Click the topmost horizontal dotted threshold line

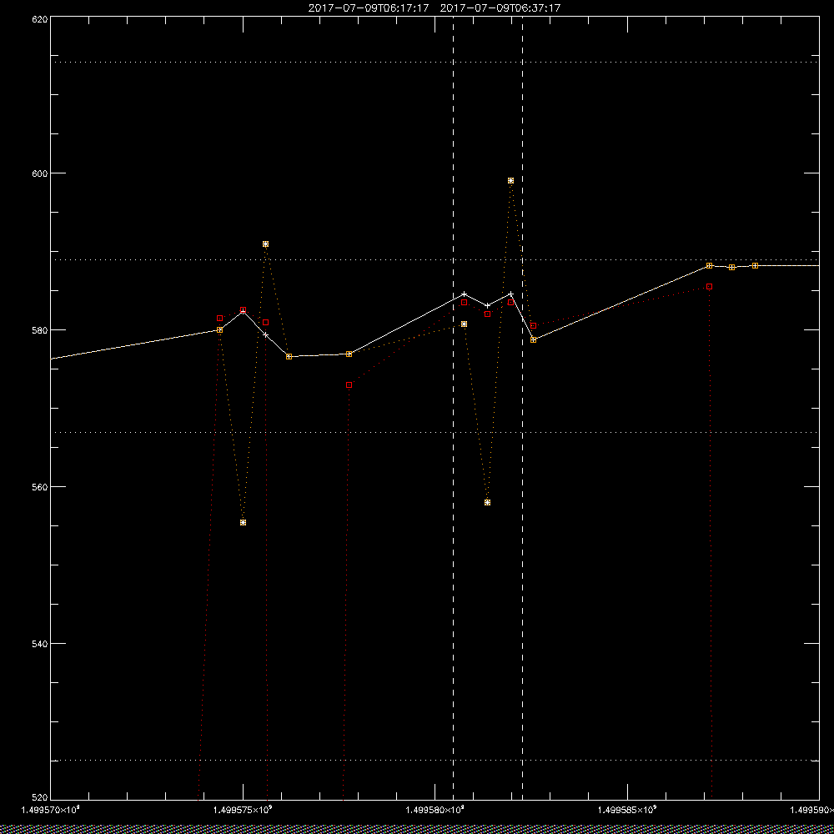[435, 63]
